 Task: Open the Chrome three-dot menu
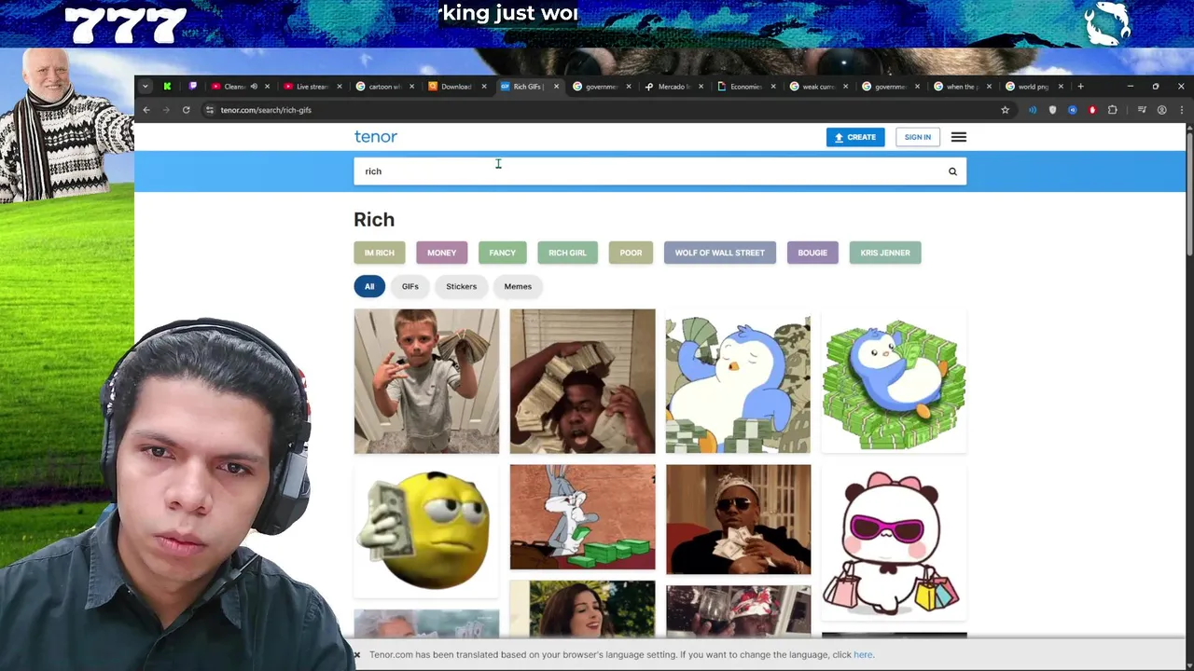click(1181, 110)
